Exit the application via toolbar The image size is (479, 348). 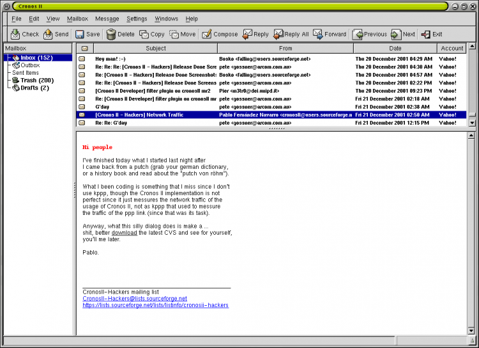click(426, 35)
